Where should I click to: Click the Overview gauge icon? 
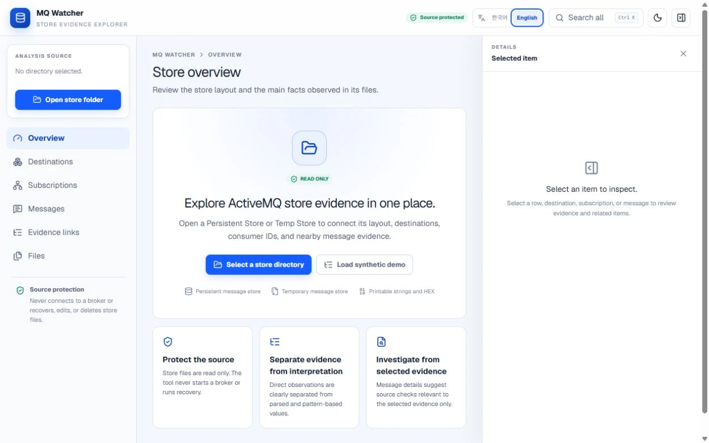coord(18,138)
